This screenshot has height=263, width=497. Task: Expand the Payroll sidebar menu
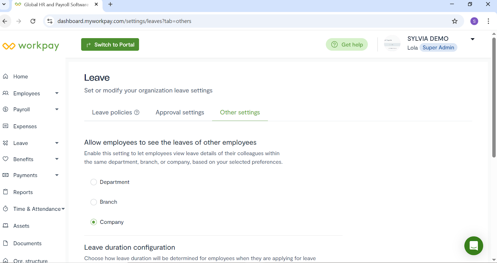(57, 109)
